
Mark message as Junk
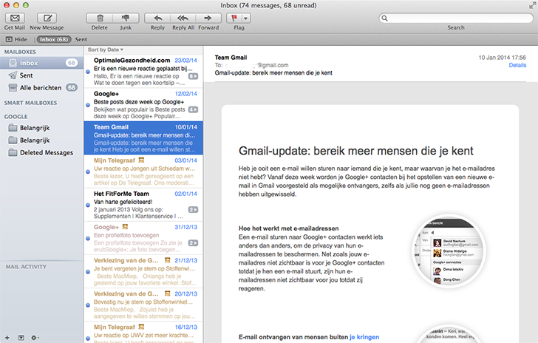point(126,18)
